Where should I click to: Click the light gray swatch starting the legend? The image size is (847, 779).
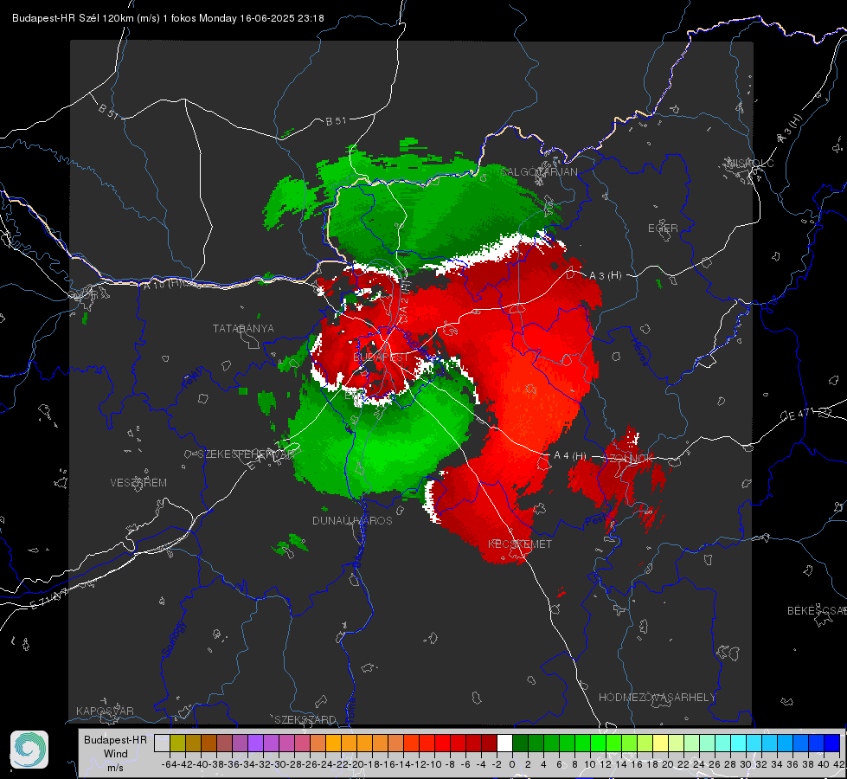coord(162,743)
